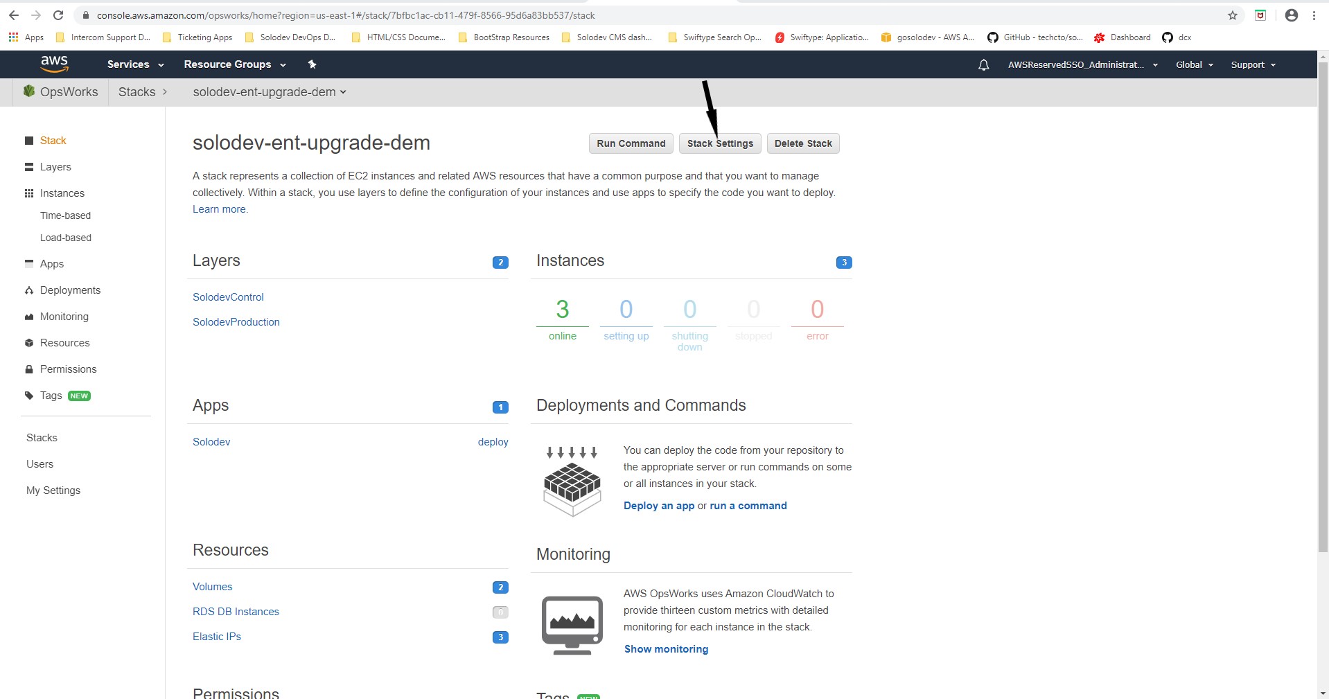Click the Monitoring chart icon in sidebar
This screenshot has width=1329, height=699.
29,317
